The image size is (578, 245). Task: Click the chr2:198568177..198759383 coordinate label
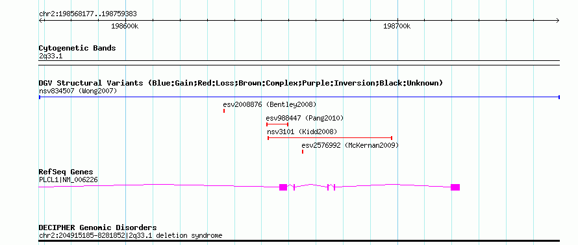(88, 14)
